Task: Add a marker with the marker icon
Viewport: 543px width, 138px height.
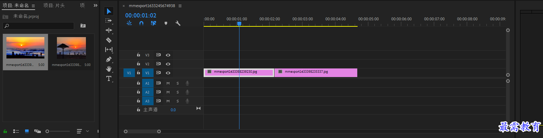Action: tap(166, 23)
